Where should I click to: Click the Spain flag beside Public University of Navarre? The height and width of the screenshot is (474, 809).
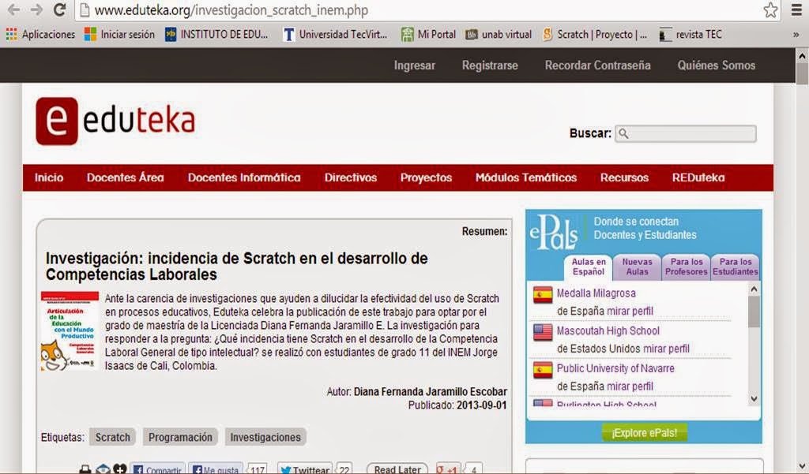click(x=543, y=370)
